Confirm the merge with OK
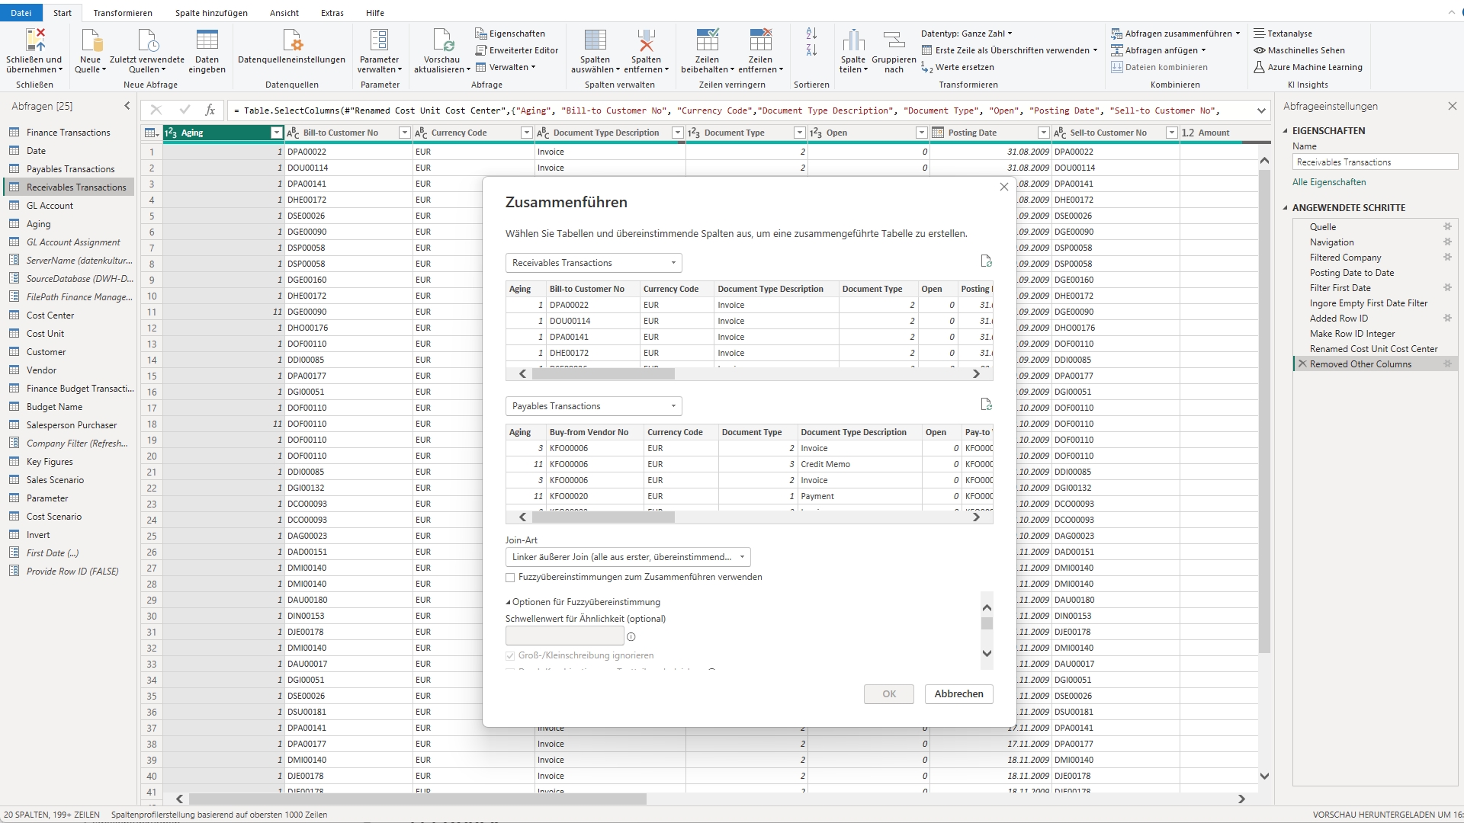 pos(888,693)
